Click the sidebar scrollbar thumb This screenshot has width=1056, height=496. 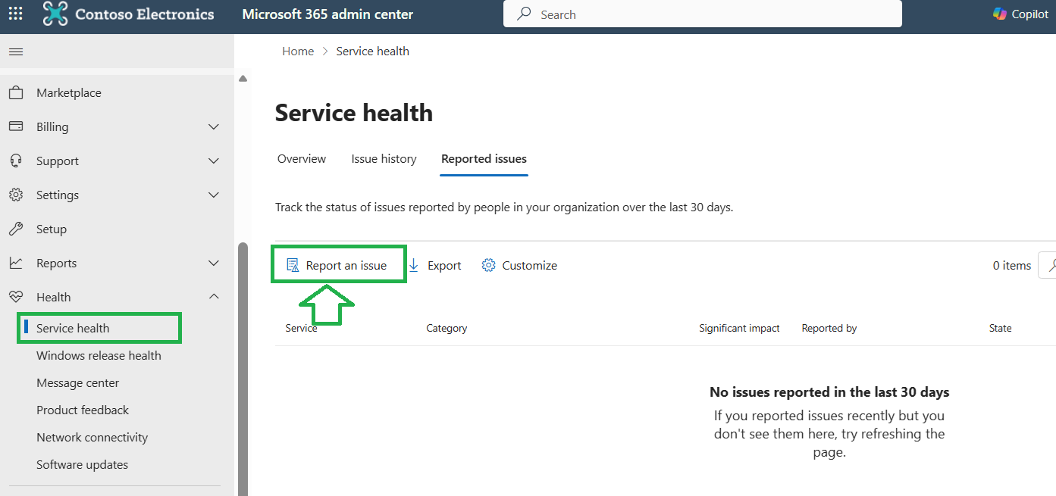pyautogui.click(x=243, y=369)
